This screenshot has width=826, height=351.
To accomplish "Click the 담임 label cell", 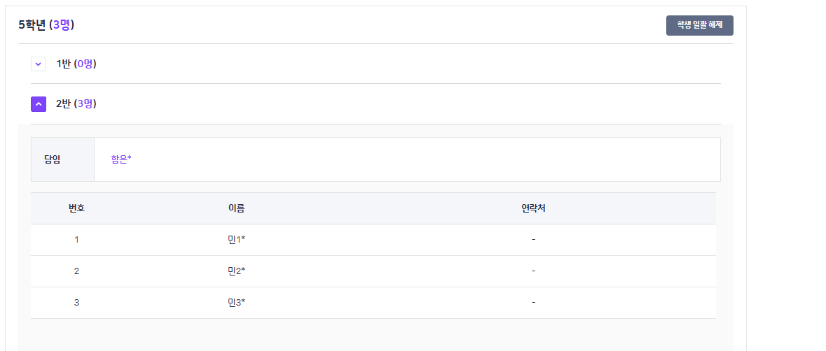I will pos(53,159).
